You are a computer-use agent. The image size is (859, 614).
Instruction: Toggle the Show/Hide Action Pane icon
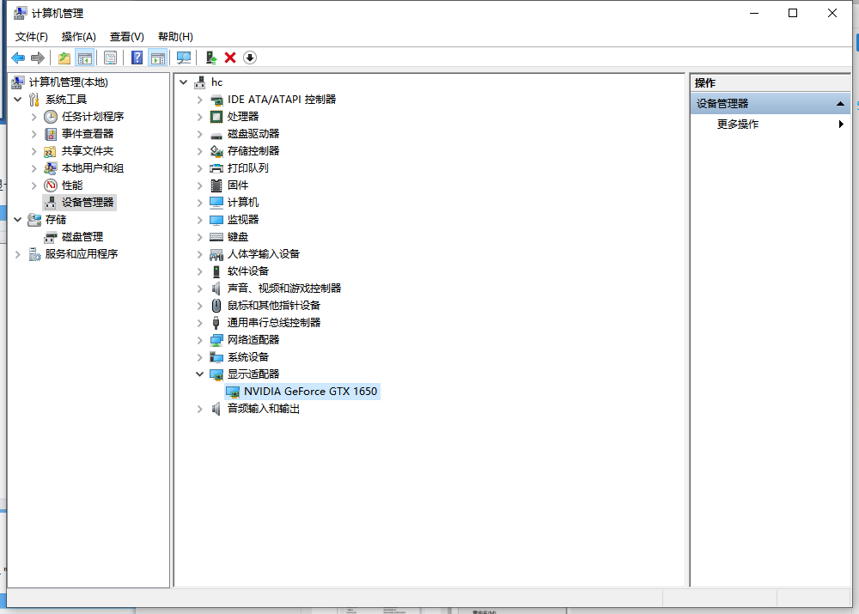[x=160, y=58]
